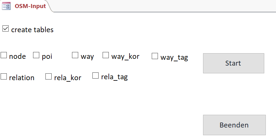Click the form icon beside OSM-Input
This screenshot has height=138, width=276.
click(6, 6)
